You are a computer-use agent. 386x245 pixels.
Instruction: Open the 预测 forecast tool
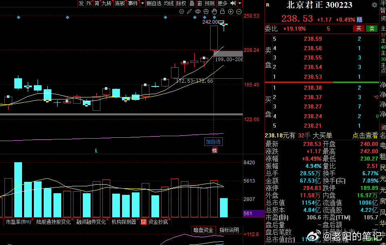pos(210,3)
